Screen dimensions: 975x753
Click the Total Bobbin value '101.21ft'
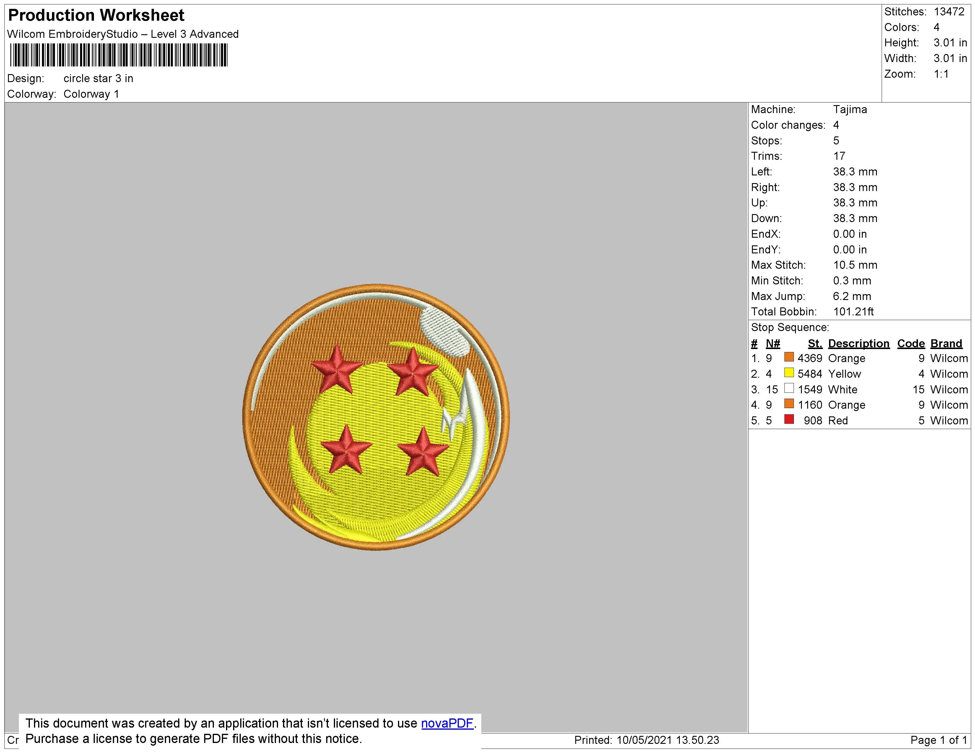[x=853, y=312]
